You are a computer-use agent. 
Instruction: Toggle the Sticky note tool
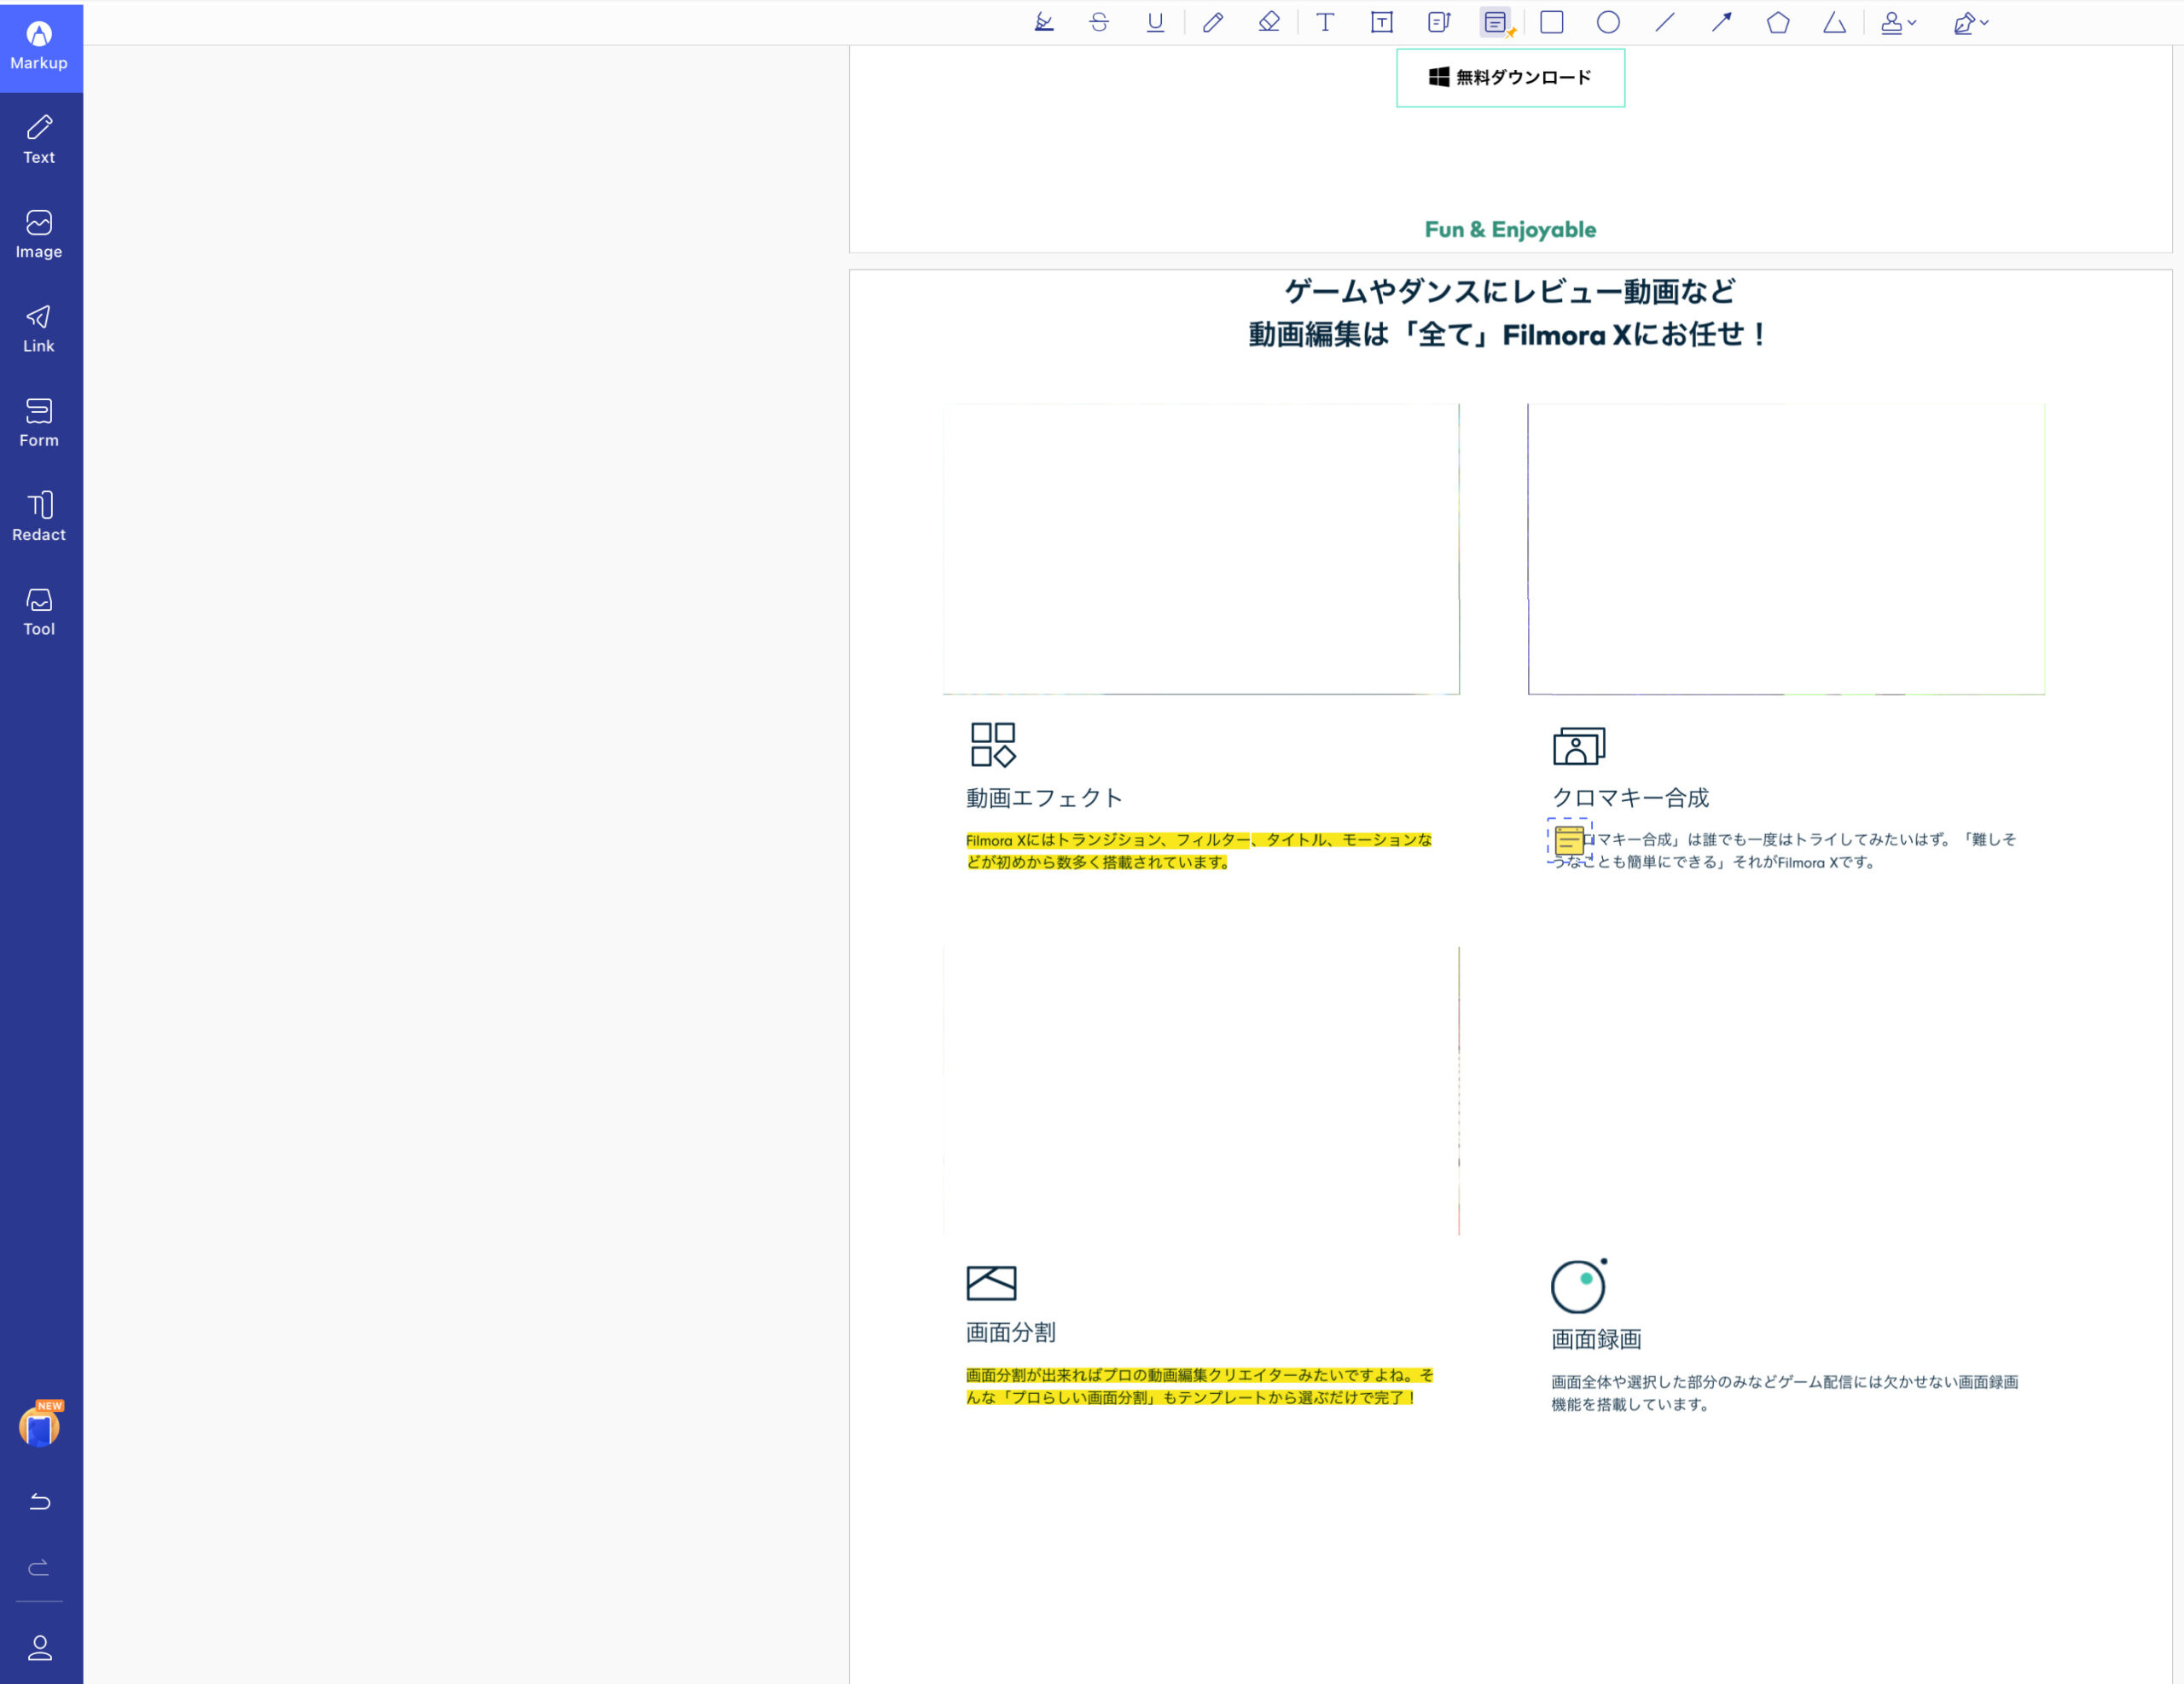point(1496,22)
